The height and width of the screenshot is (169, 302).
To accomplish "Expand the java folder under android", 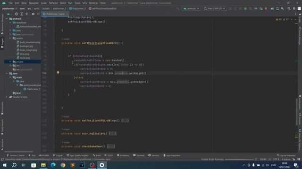I will click(x=10, y=31).
